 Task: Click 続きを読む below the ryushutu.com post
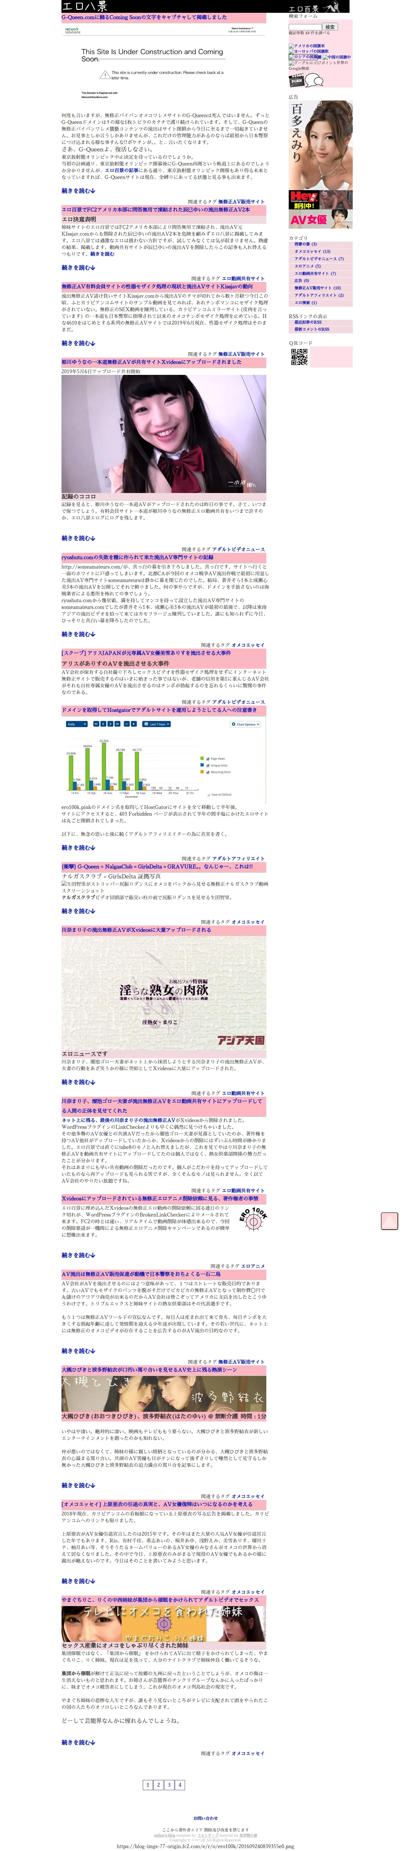tap(78, 634)
